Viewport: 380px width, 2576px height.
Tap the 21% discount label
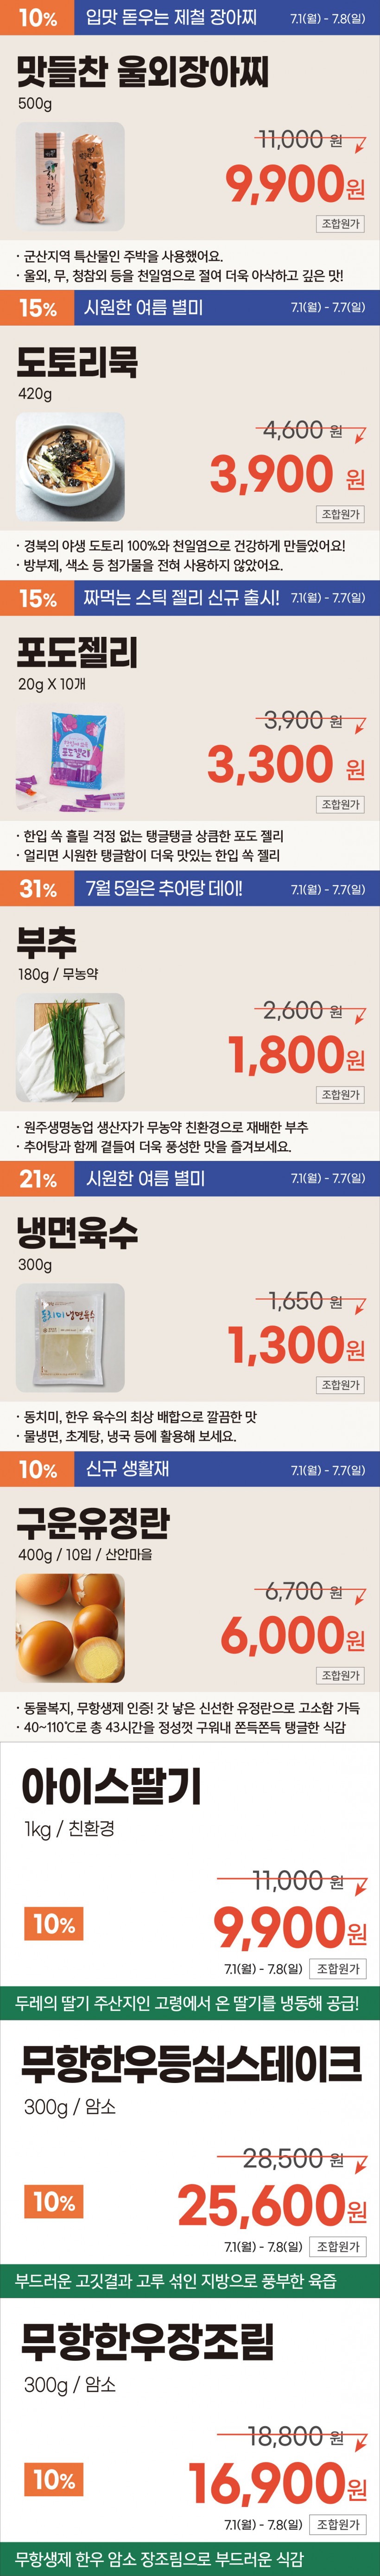[x=37, y=1179]
